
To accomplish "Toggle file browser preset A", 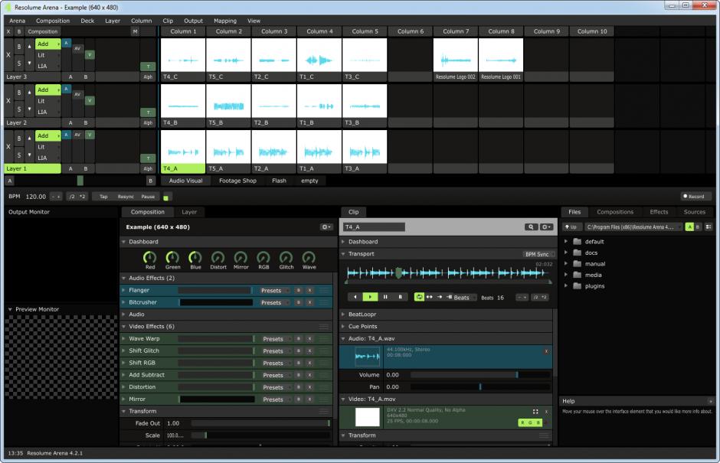I will (x=689, y=227).
